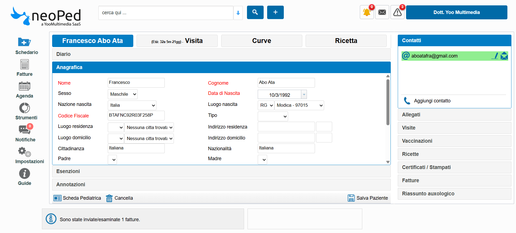Open the Tipo dropdown
The image size is (516, 233).
click(273, 116)
